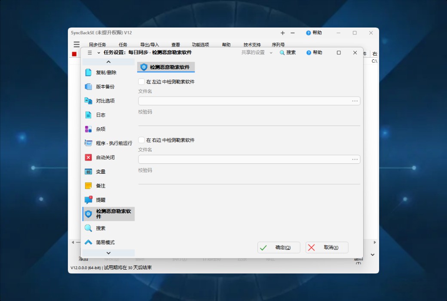447x301 pixels.
Task: Collapse sidebar list with bottom chevron
Action: point(108,253)
